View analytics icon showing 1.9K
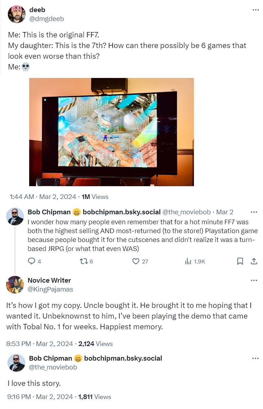This screenshot has width=263, height=409. 188,261
